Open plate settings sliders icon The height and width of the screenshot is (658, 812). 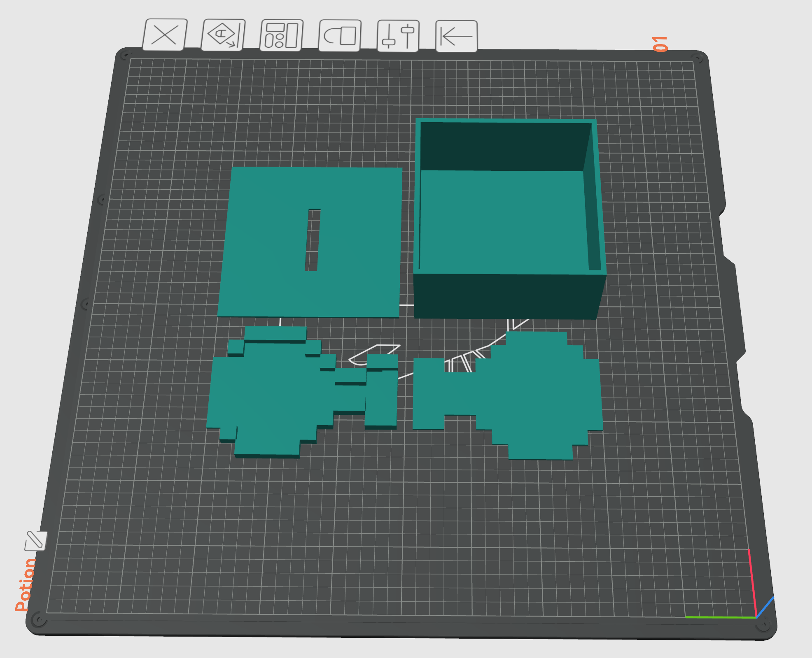pos(398,36)
